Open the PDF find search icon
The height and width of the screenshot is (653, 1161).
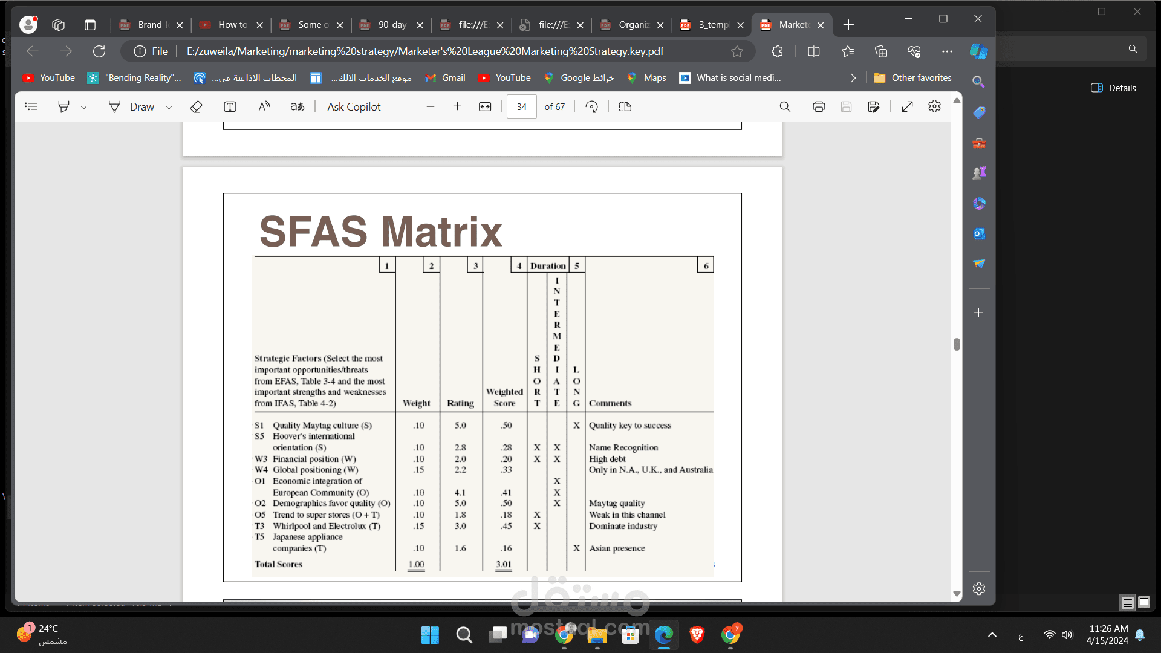[x=785, y=107]
